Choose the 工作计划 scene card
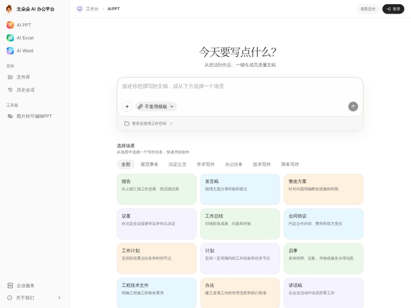The height and width of the screenshot is (308, 411). (157, 259)
